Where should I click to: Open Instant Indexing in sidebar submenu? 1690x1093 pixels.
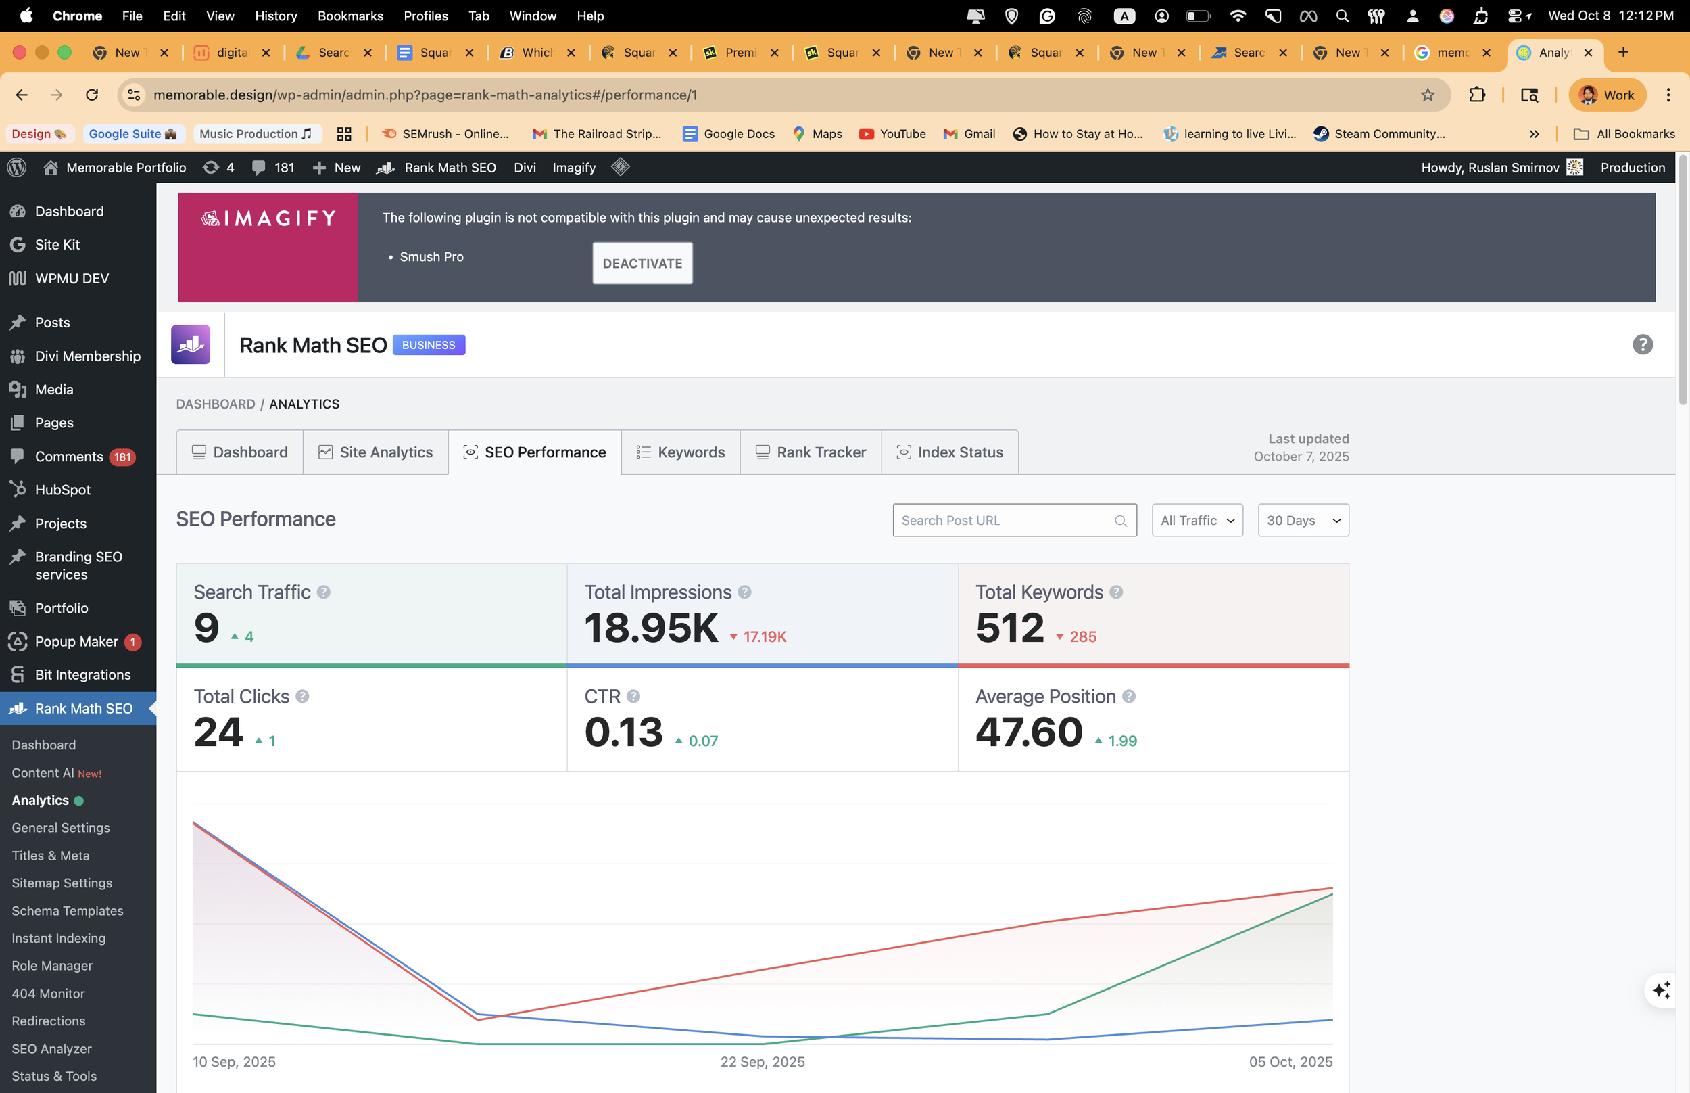[58, 938]
